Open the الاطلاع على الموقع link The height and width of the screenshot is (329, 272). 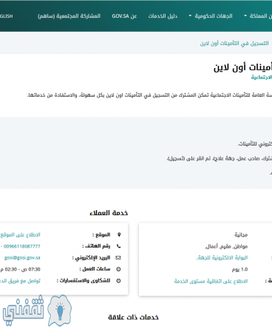coord(20,234)
